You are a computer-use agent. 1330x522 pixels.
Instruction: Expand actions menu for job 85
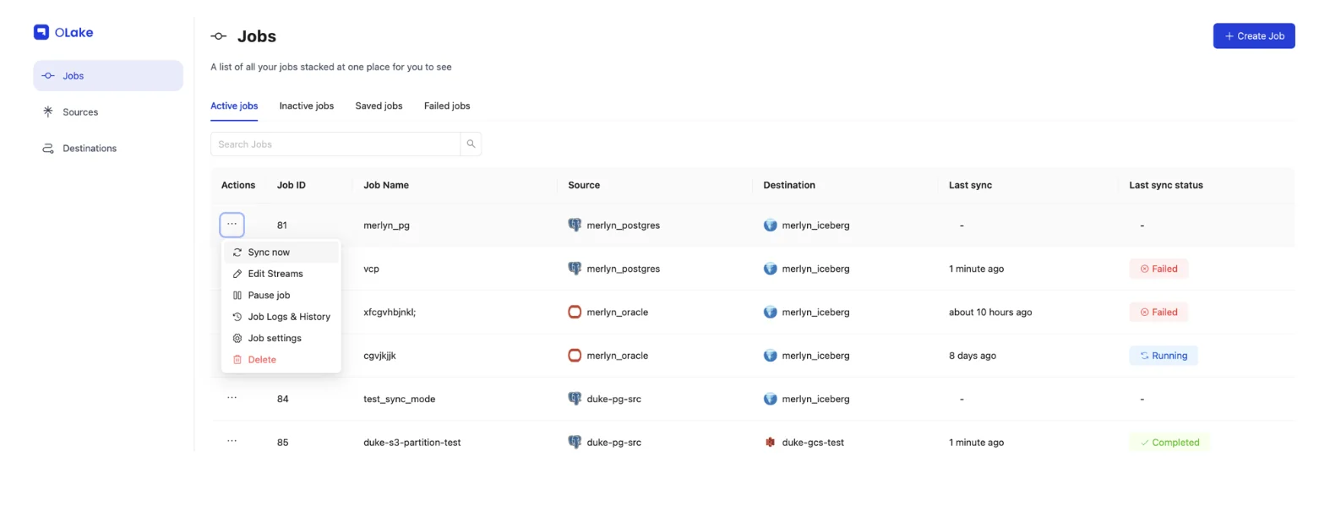(232, 442)
